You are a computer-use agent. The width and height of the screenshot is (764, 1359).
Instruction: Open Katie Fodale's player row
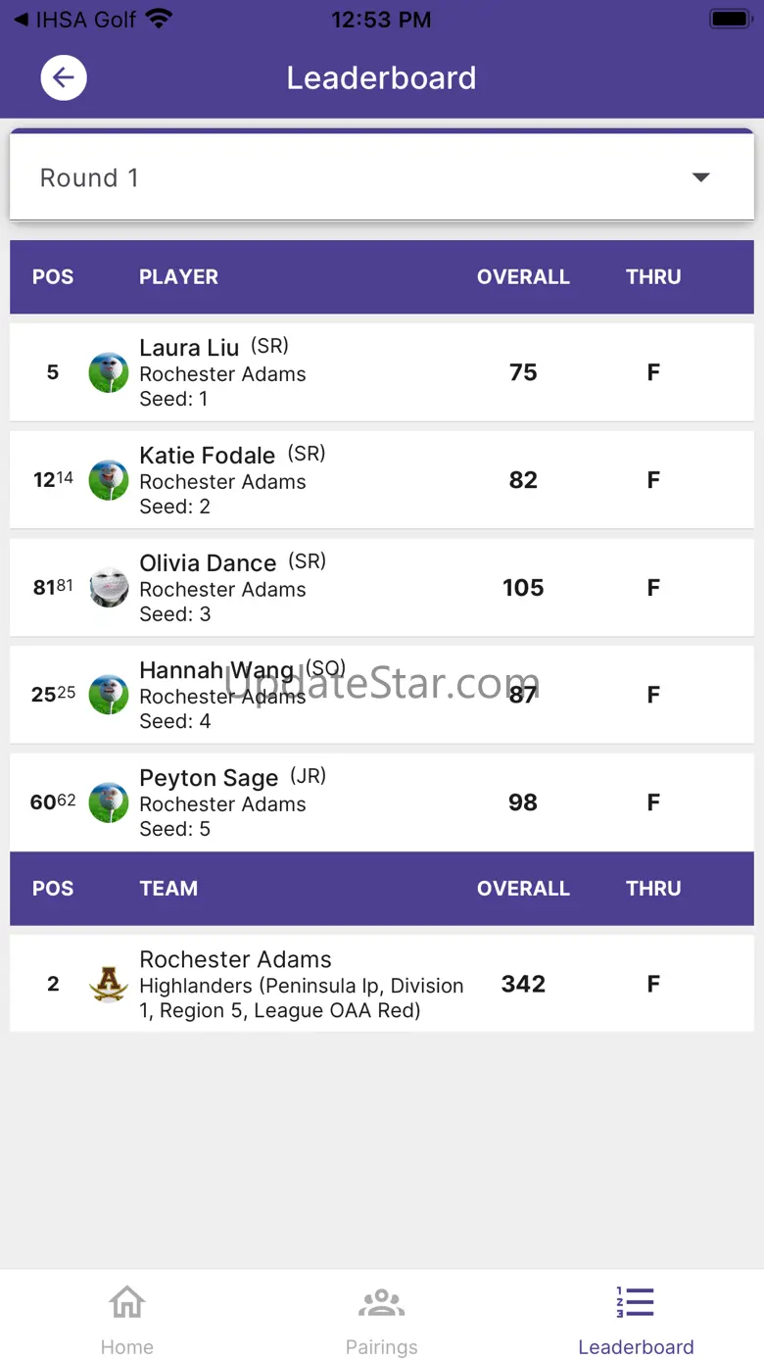pos(382,480)
